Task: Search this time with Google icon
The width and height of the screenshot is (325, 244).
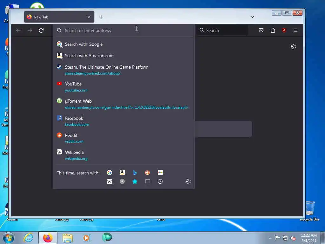Action: click(109, 173)
